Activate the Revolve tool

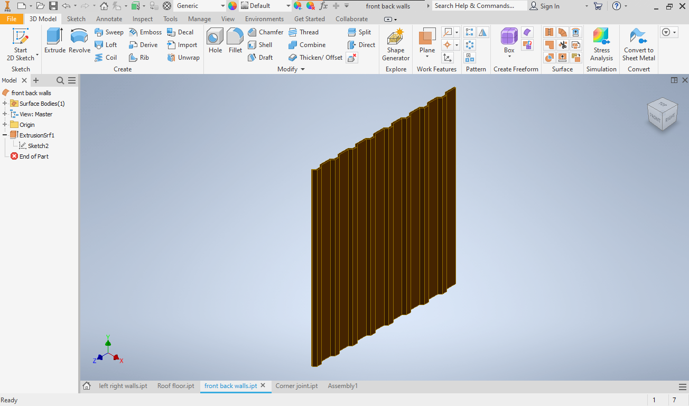click(79, 41)
